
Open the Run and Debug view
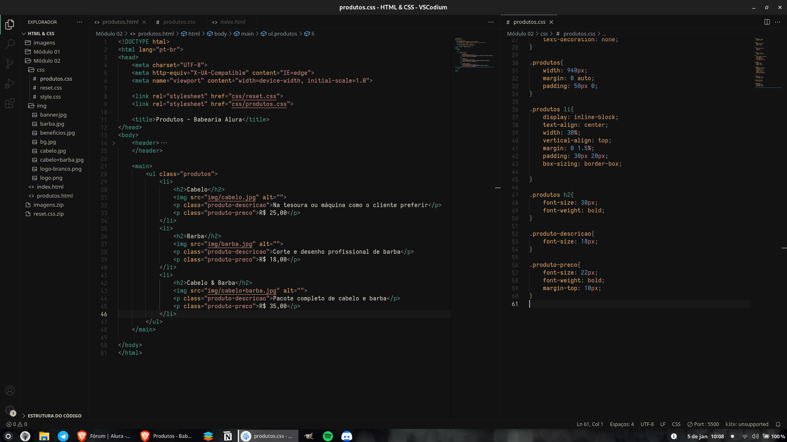coord(10,83)
